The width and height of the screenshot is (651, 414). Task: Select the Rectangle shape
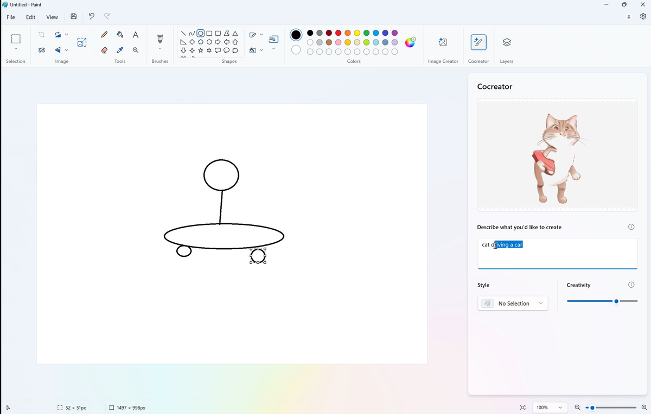pyautogui.click(x=209, y=34)
